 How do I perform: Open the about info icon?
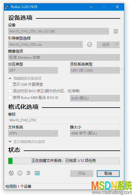point(20,173)
